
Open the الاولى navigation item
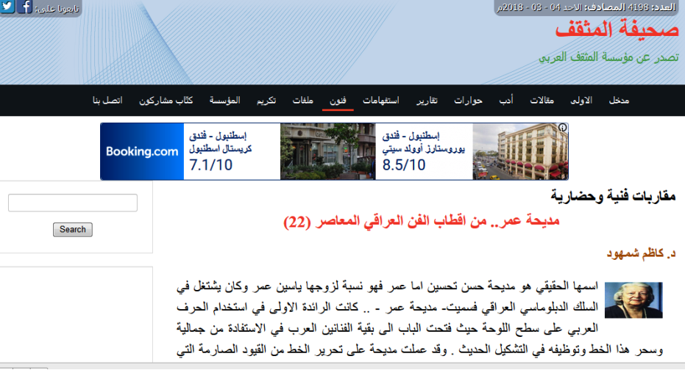point(581,100)
